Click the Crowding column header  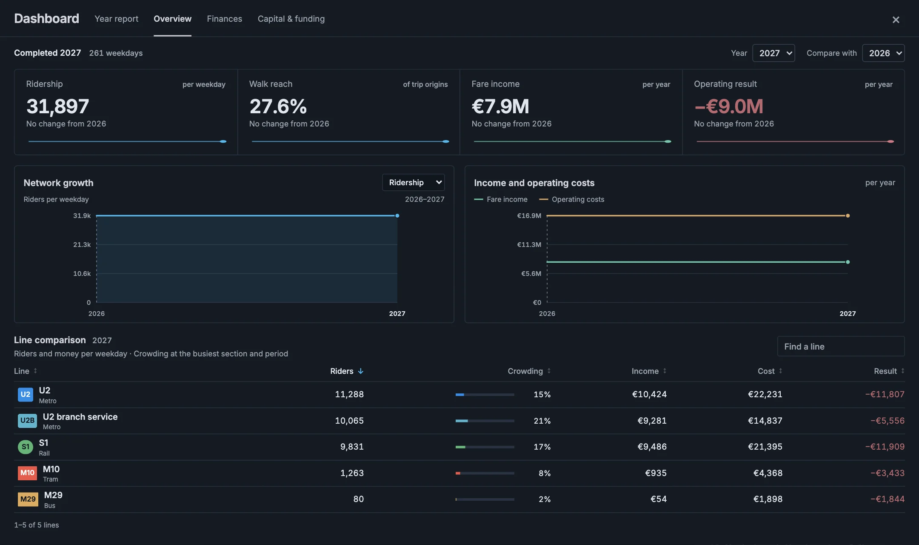525,371
